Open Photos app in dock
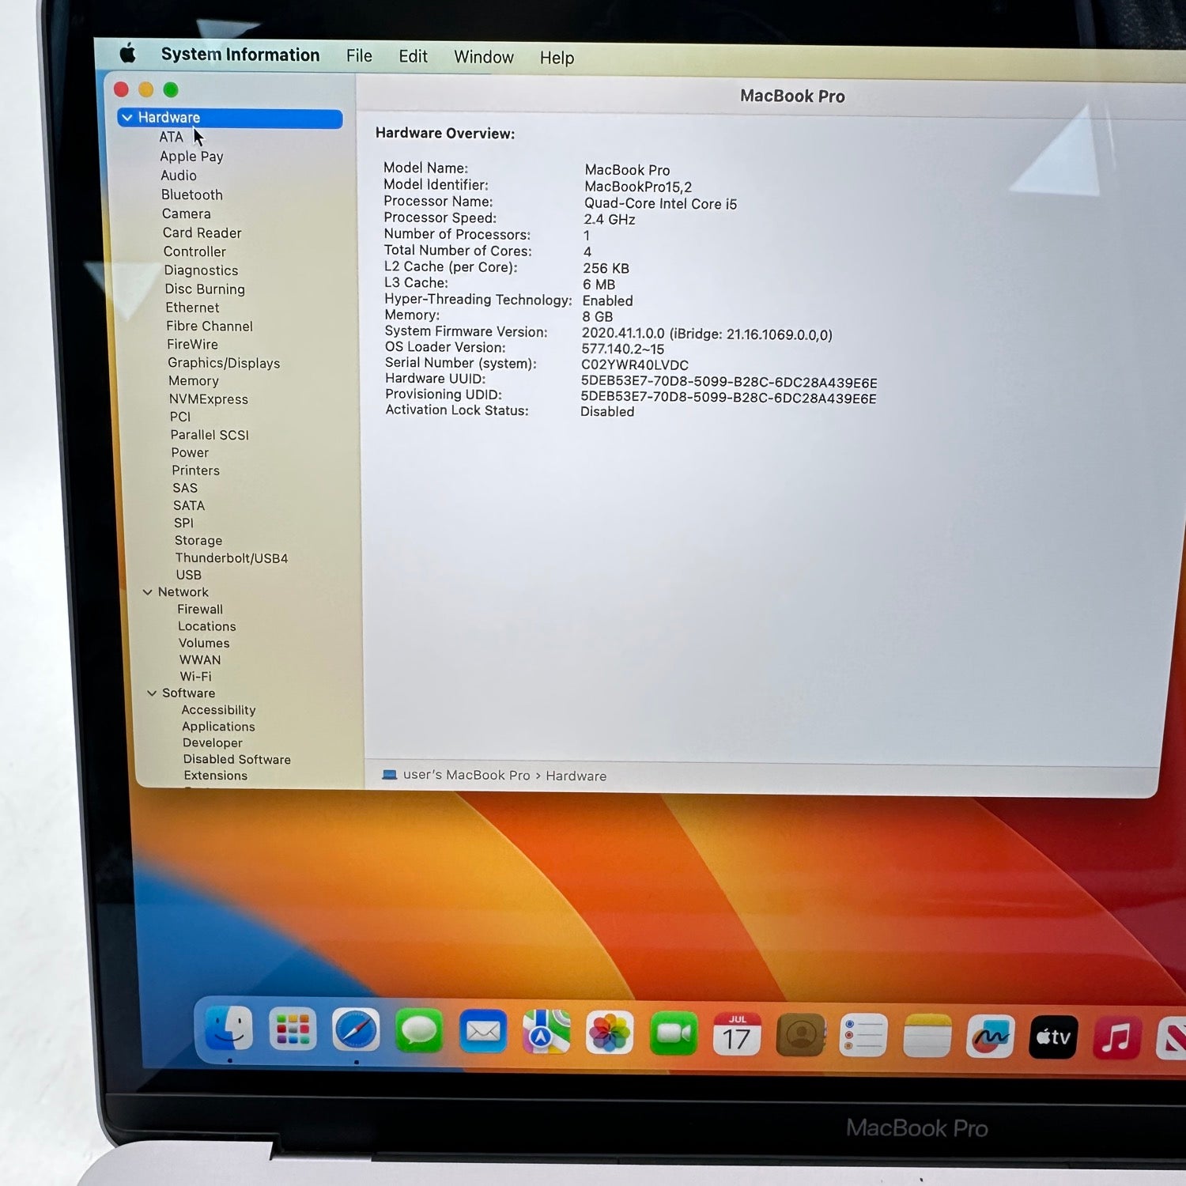 click(610, 1033)
